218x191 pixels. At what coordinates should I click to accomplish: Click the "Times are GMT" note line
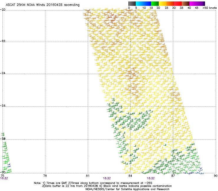pos(93,183)
